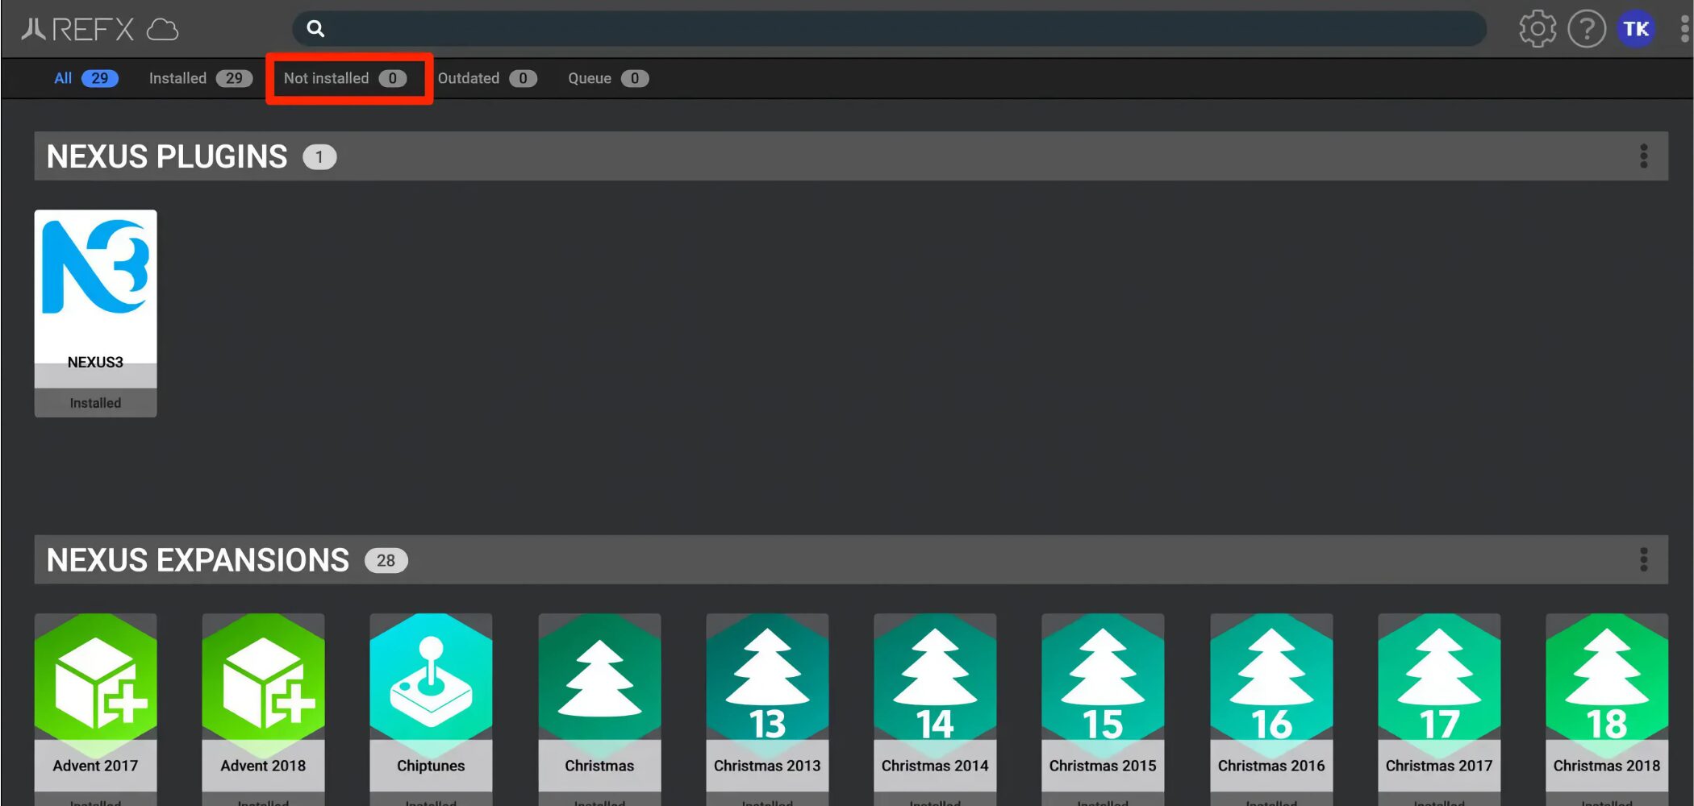
Task: Open the Queue tab
Action: pos(607,78)
